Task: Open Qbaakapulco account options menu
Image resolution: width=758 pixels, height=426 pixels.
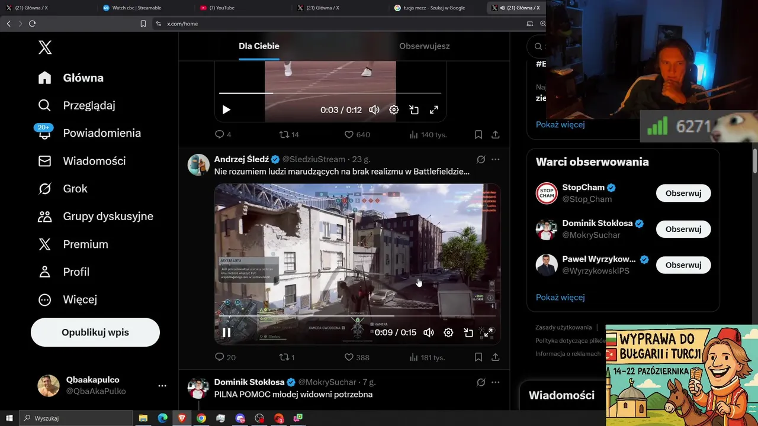Action: (x=162, y=386)
